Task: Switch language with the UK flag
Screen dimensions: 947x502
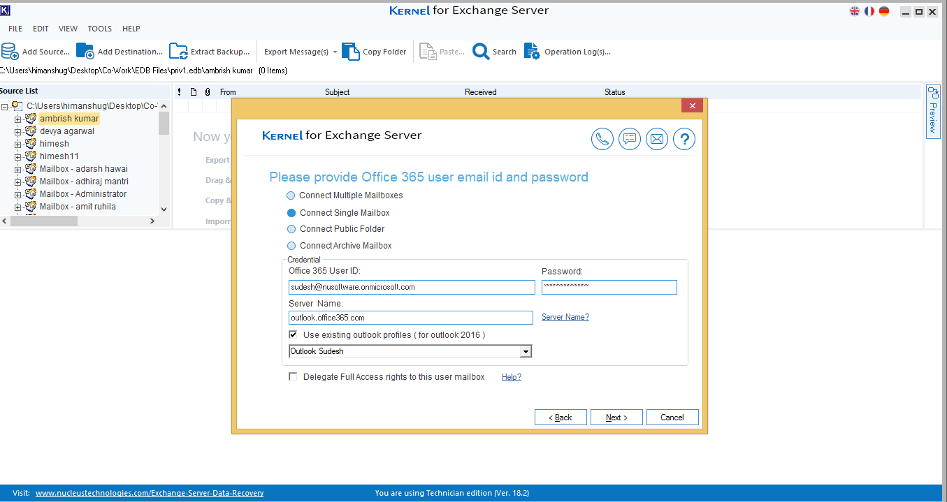Action: (855, 11)
